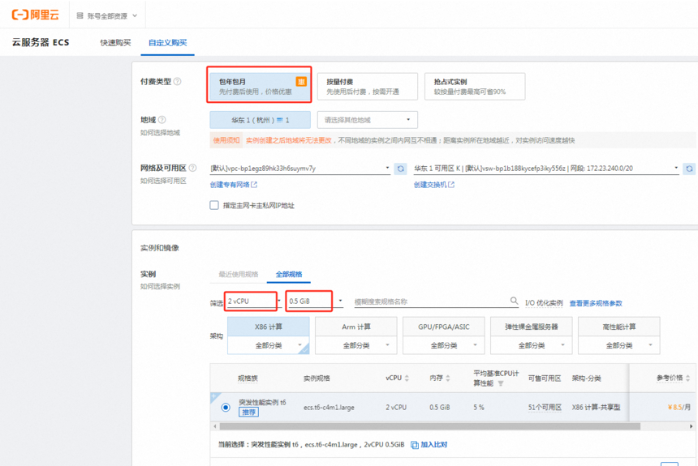
Task: Click the horizontal table scrollbar
Action: tap(430, 426)
